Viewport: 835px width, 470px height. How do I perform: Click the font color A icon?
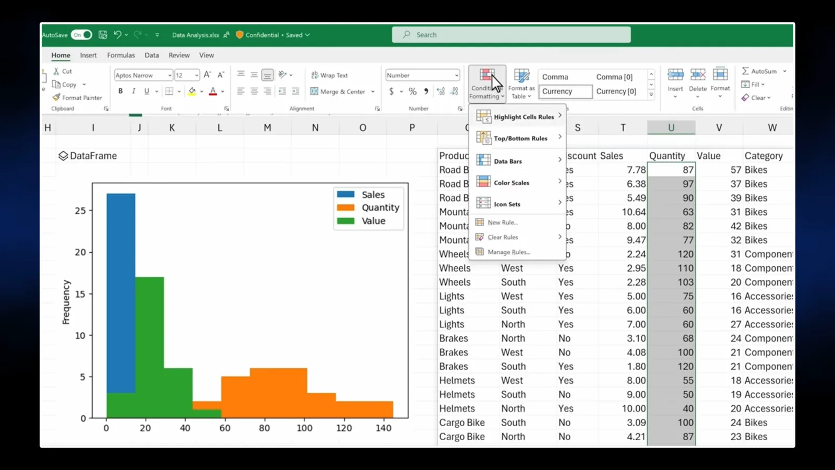pyautogui.click(x=213, y=91)
